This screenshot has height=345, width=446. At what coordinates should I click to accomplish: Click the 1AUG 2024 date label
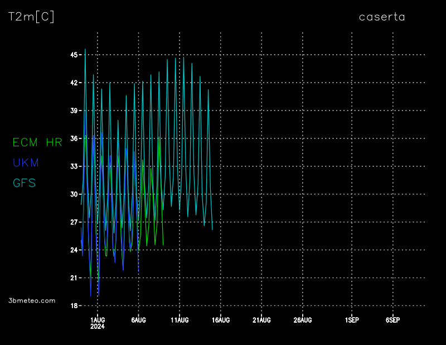(x=98, y=323)
